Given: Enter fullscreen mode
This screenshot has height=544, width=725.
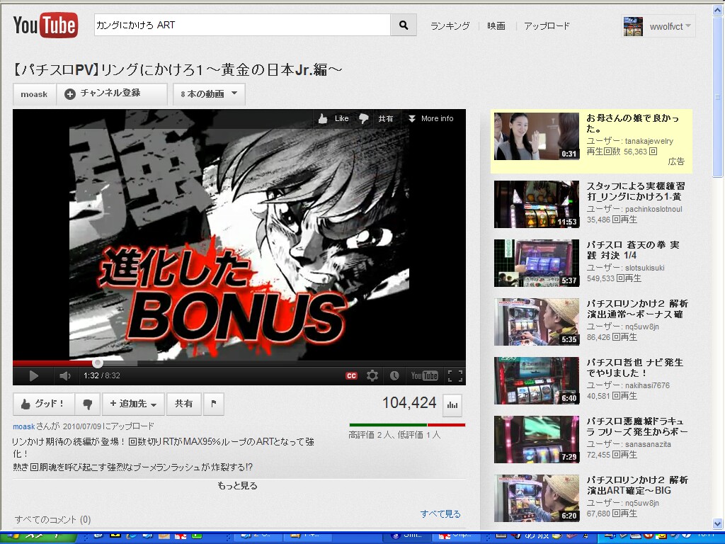Looking at the screenshot, I should (455, 375).
